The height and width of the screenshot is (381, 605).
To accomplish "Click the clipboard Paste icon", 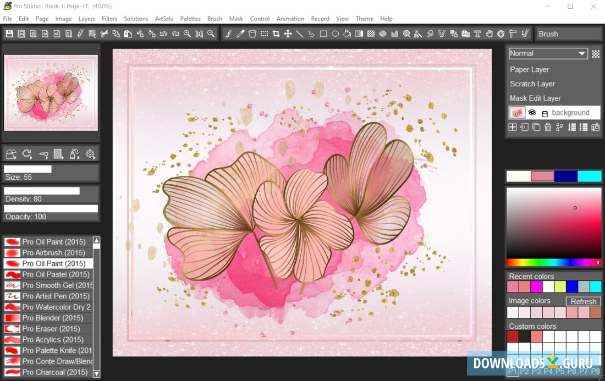I will (x=128, y=34).
